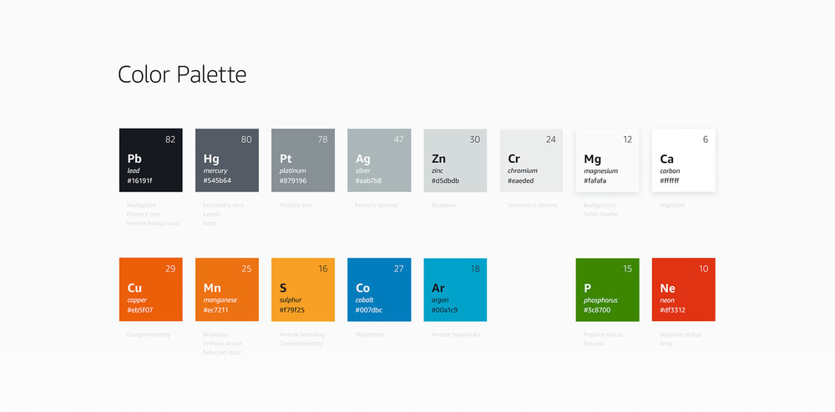Click the "Icons" usage text under mercury
Screen dimensions: 835x412
[x=210, y=223]
